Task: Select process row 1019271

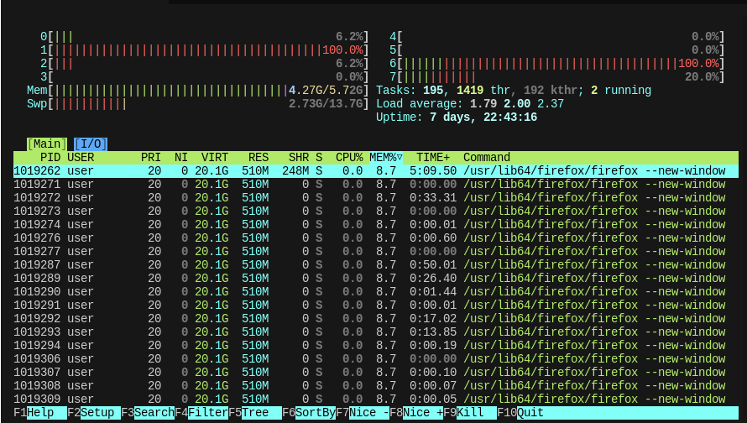Action: [x=376, y=185]
